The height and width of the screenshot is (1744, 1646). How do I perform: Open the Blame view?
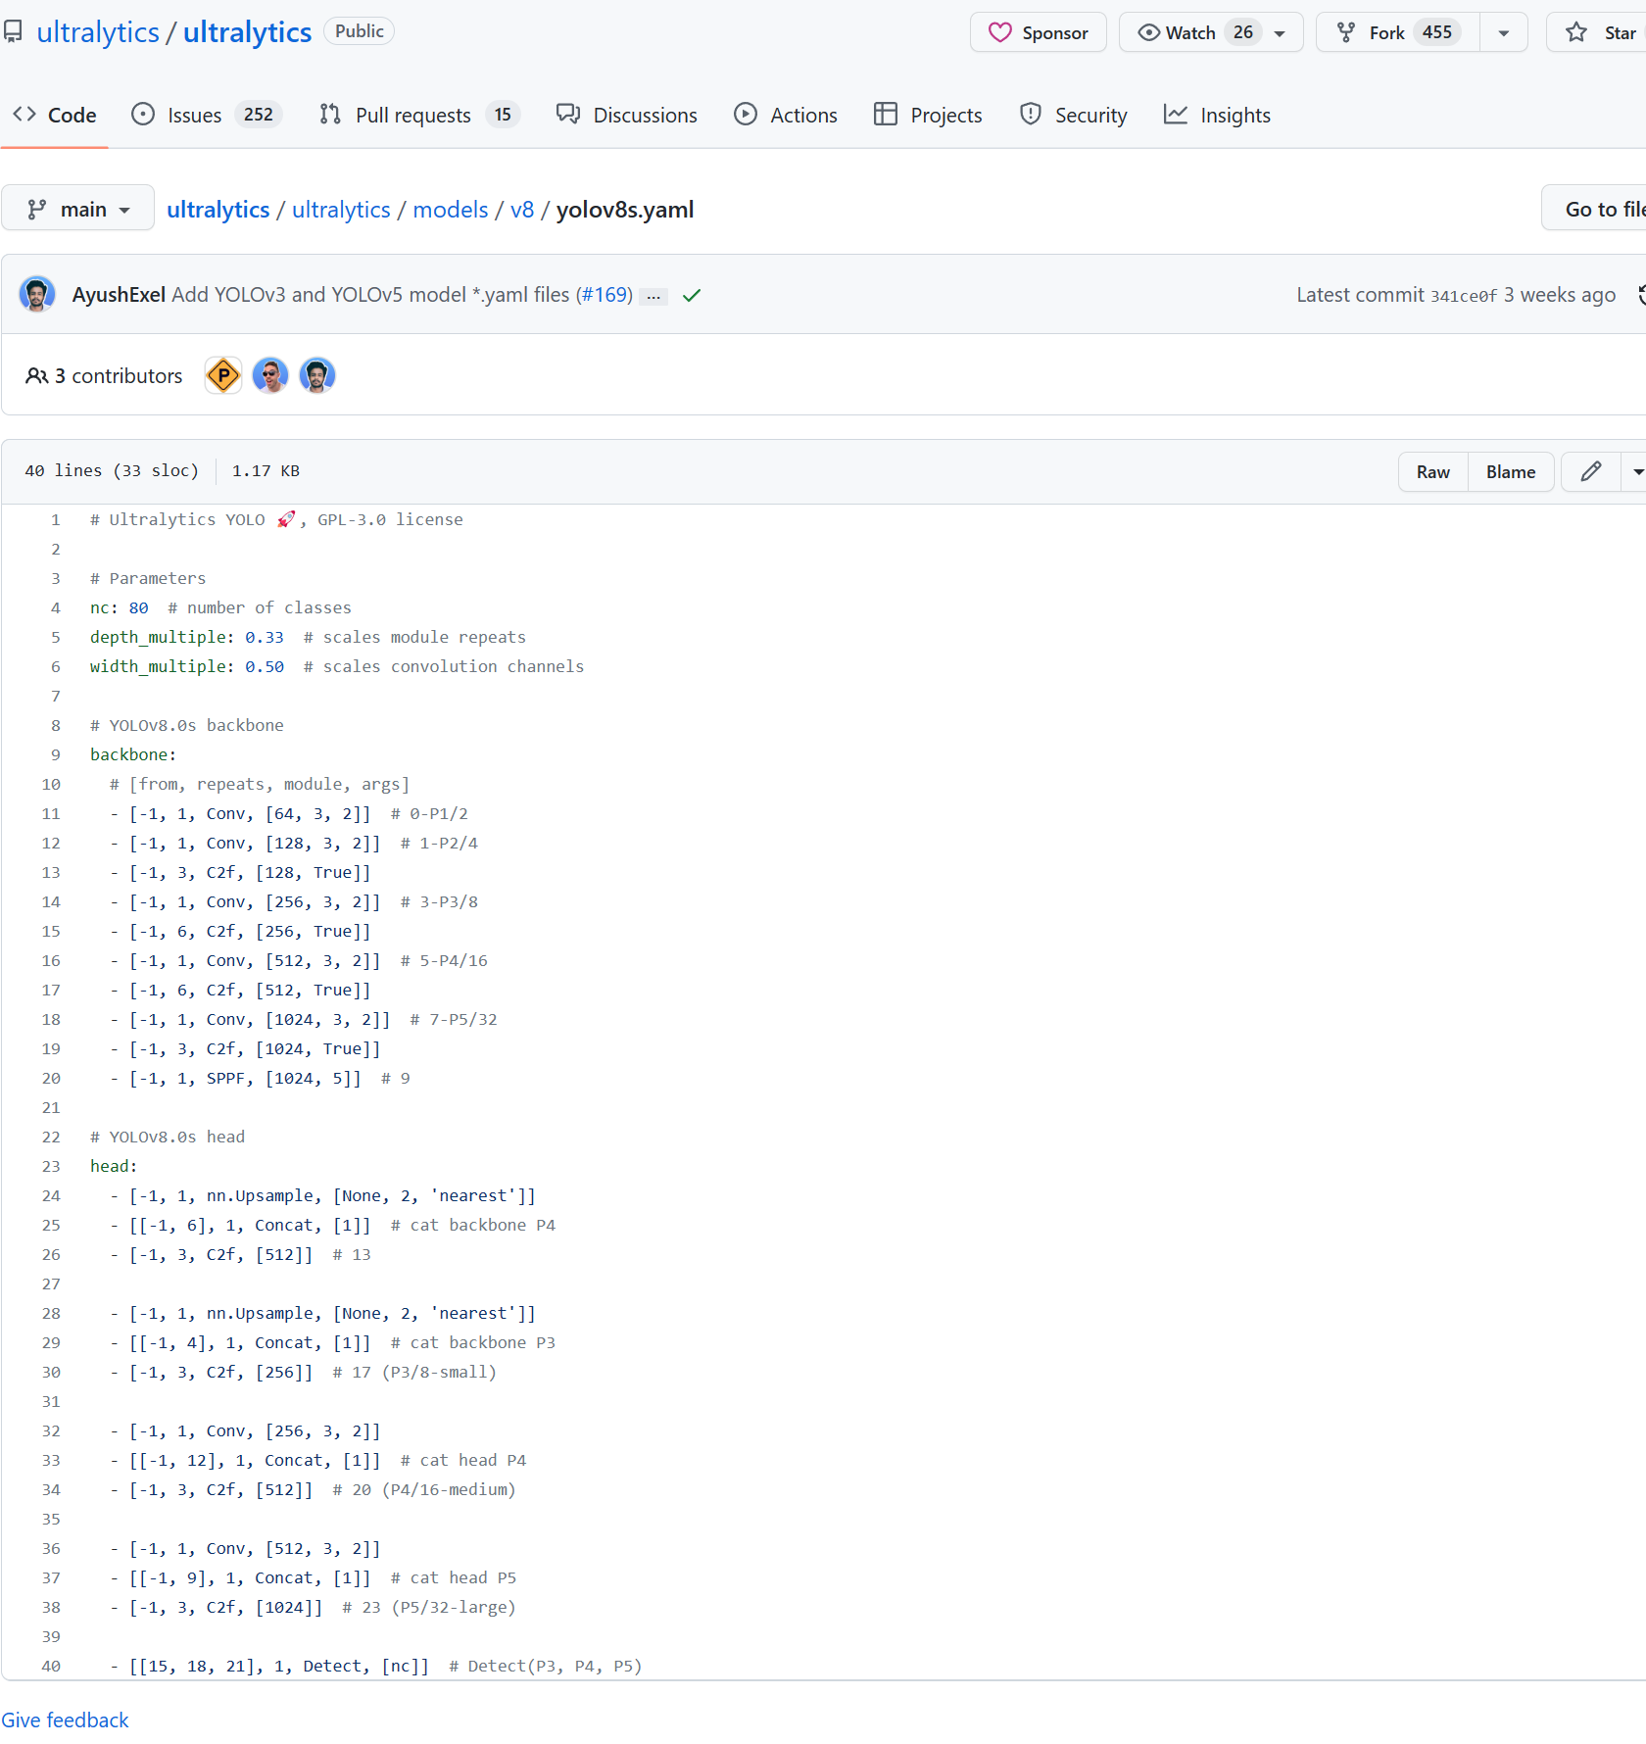pyautogui.click(x=1511, y=471)
